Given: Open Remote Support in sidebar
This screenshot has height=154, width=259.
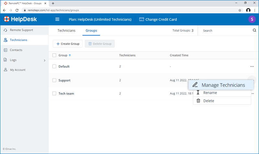Looking at the screenshot, I should click(21, 30).
